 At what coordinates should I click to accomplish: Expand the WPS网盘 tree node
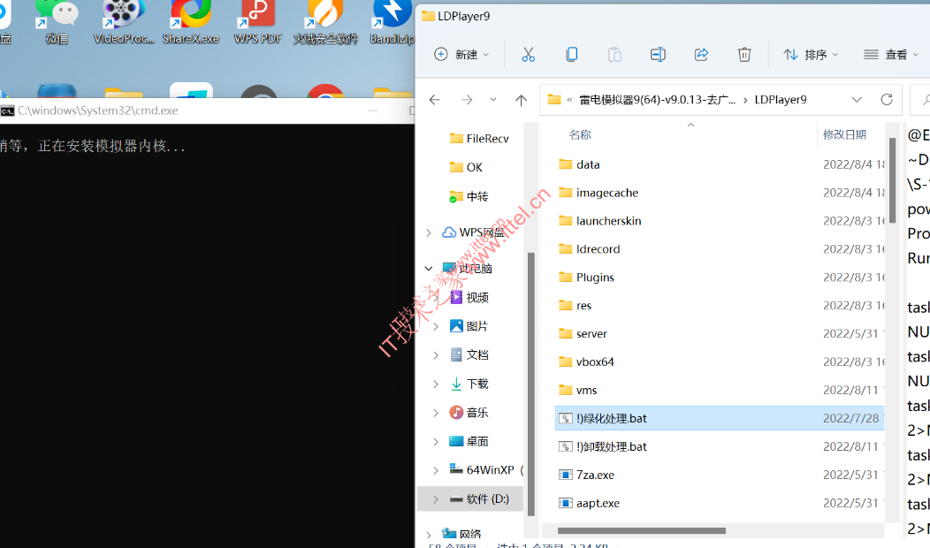coord(429,232)
